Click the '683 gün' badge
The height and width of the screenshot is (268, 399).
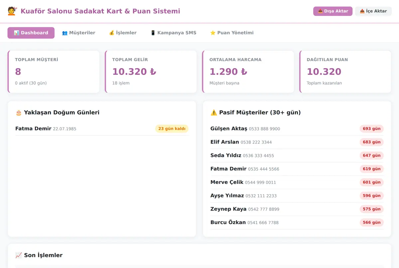[371, 142]
